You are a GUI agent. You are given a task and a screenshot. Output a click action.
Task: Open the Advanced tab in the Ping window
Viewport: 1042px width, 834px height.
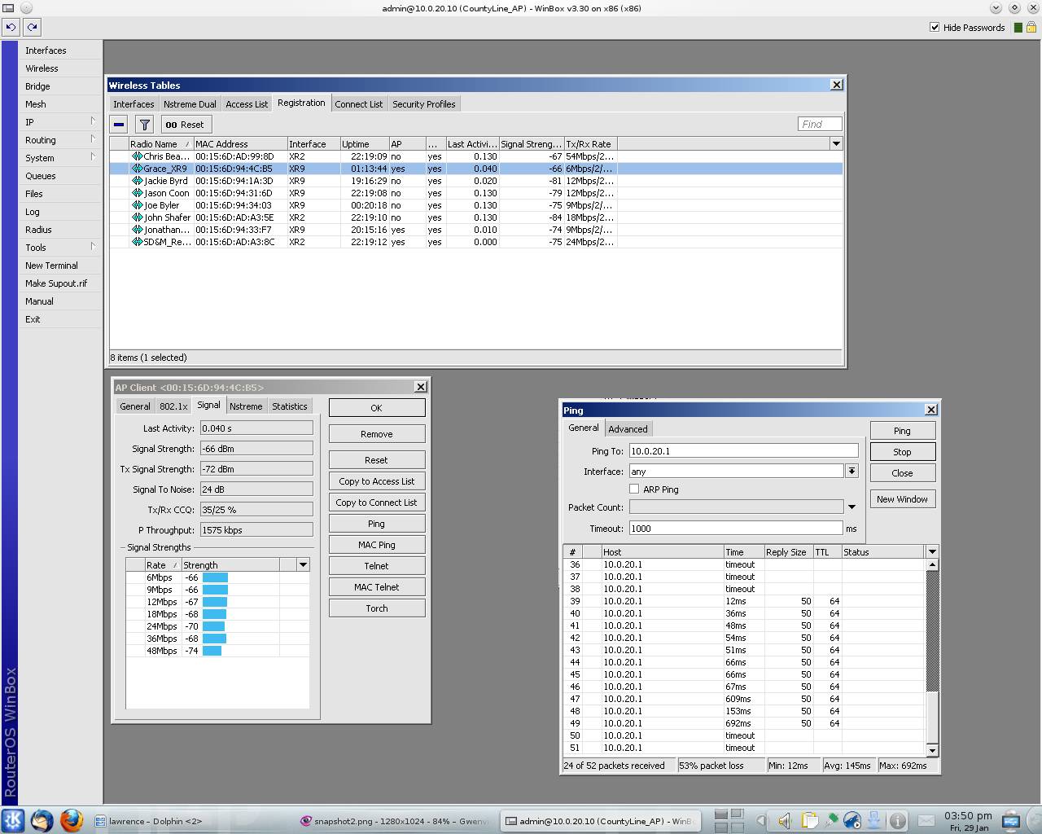(x=628, y=428)
